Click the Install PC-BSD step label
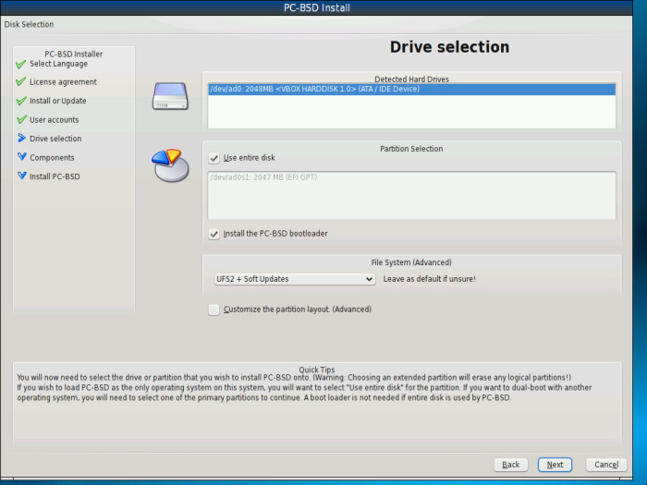 [55, 176]
